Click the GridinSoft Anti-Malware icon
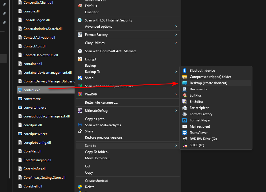266x192 pixels. pos(80,51)
